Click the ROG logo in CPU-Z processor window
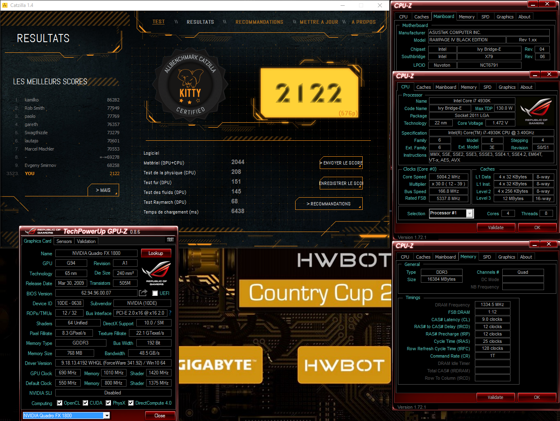Viewport: 560px width, 421px height. 536,112
